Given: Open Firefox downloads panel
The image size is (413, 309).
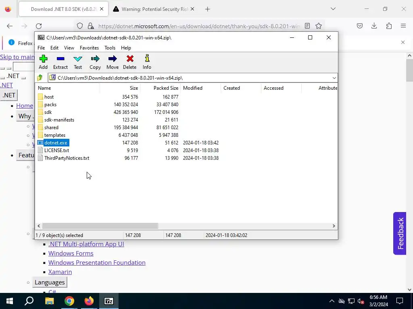Looking at the screenshot, I should [374, 26].
